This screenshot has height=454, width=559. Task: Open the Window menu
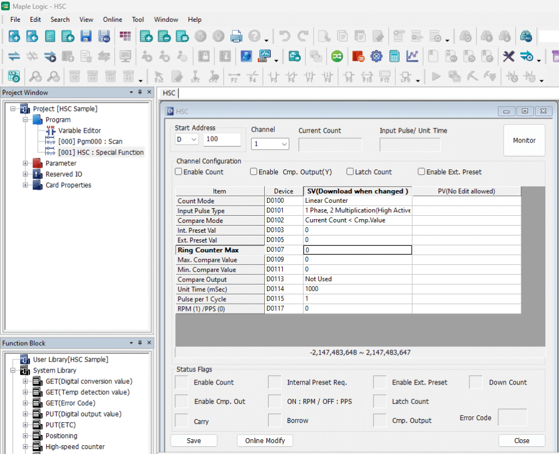[x=166, y=20]
